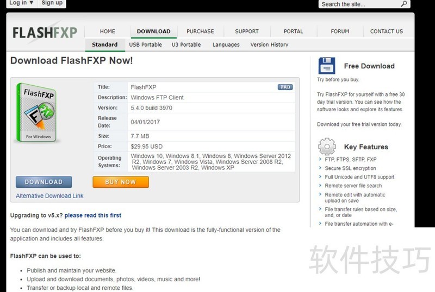
Task: Open the FORUM menu item
Action: coord(340,31)
